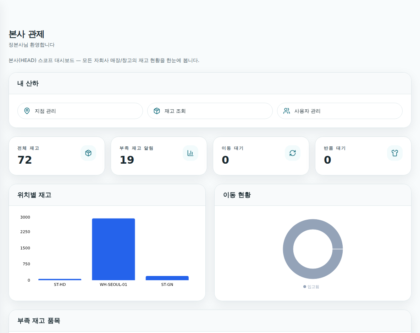Click the 750 y-axis tick label

pyautogui.click(x=27, y=264)
